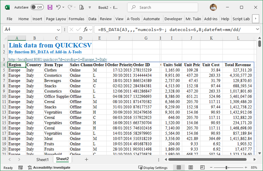Open the Page Layout ribbon tab

tap(56, 19)
